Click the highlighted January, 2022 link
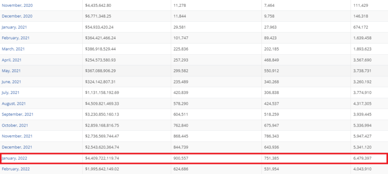This screenshot has width=388, height=174. [x=14, y=158]
